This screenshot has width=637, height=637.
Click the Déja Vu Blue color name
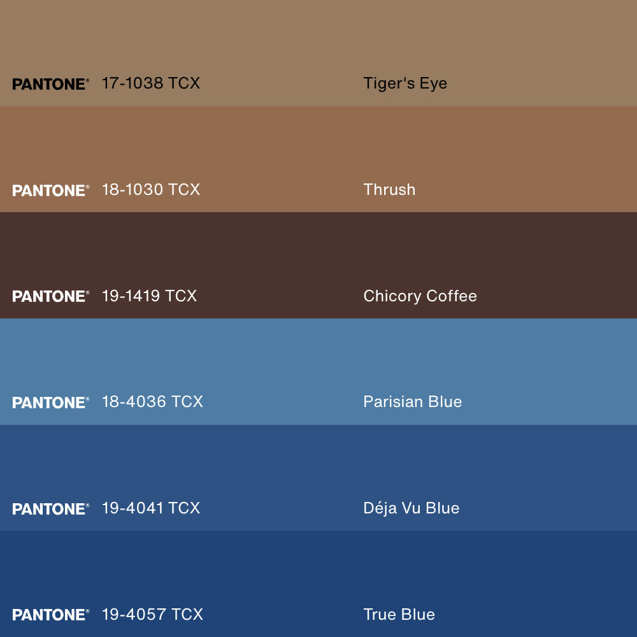click(x=411, y=508)
